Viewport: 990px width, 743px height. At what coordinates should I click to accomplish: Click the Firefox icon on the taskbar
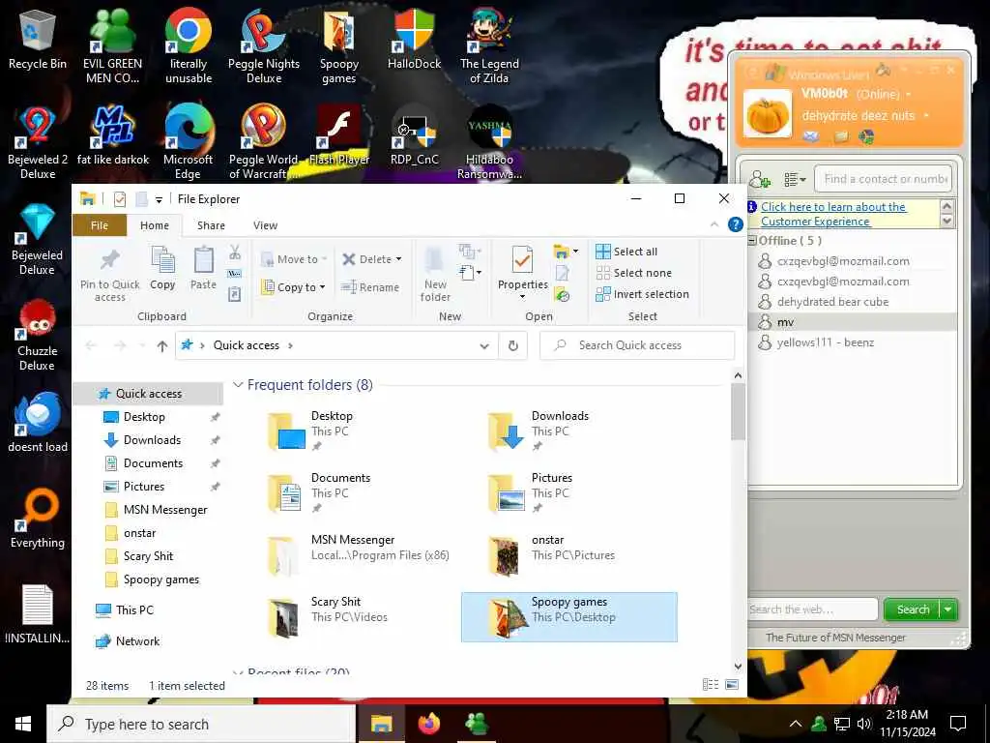(429, 724)
